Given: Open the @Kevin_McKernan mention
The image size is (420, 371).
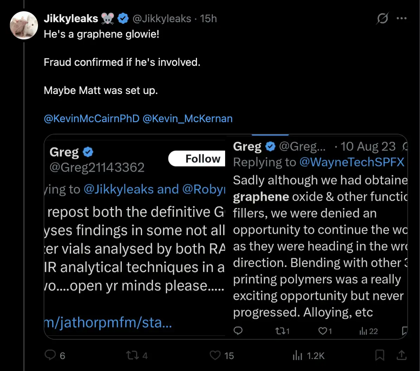Looking at the screenshot, I should coord(187,119).
